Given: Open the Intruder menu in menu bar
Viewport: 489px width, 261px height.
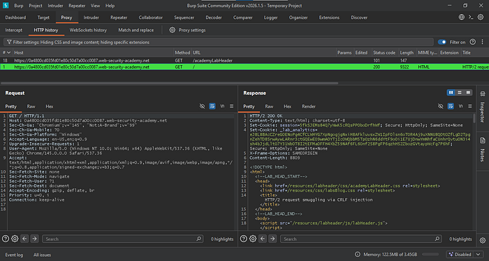Looking at the screenshot, I should click(x=55, y=6).
